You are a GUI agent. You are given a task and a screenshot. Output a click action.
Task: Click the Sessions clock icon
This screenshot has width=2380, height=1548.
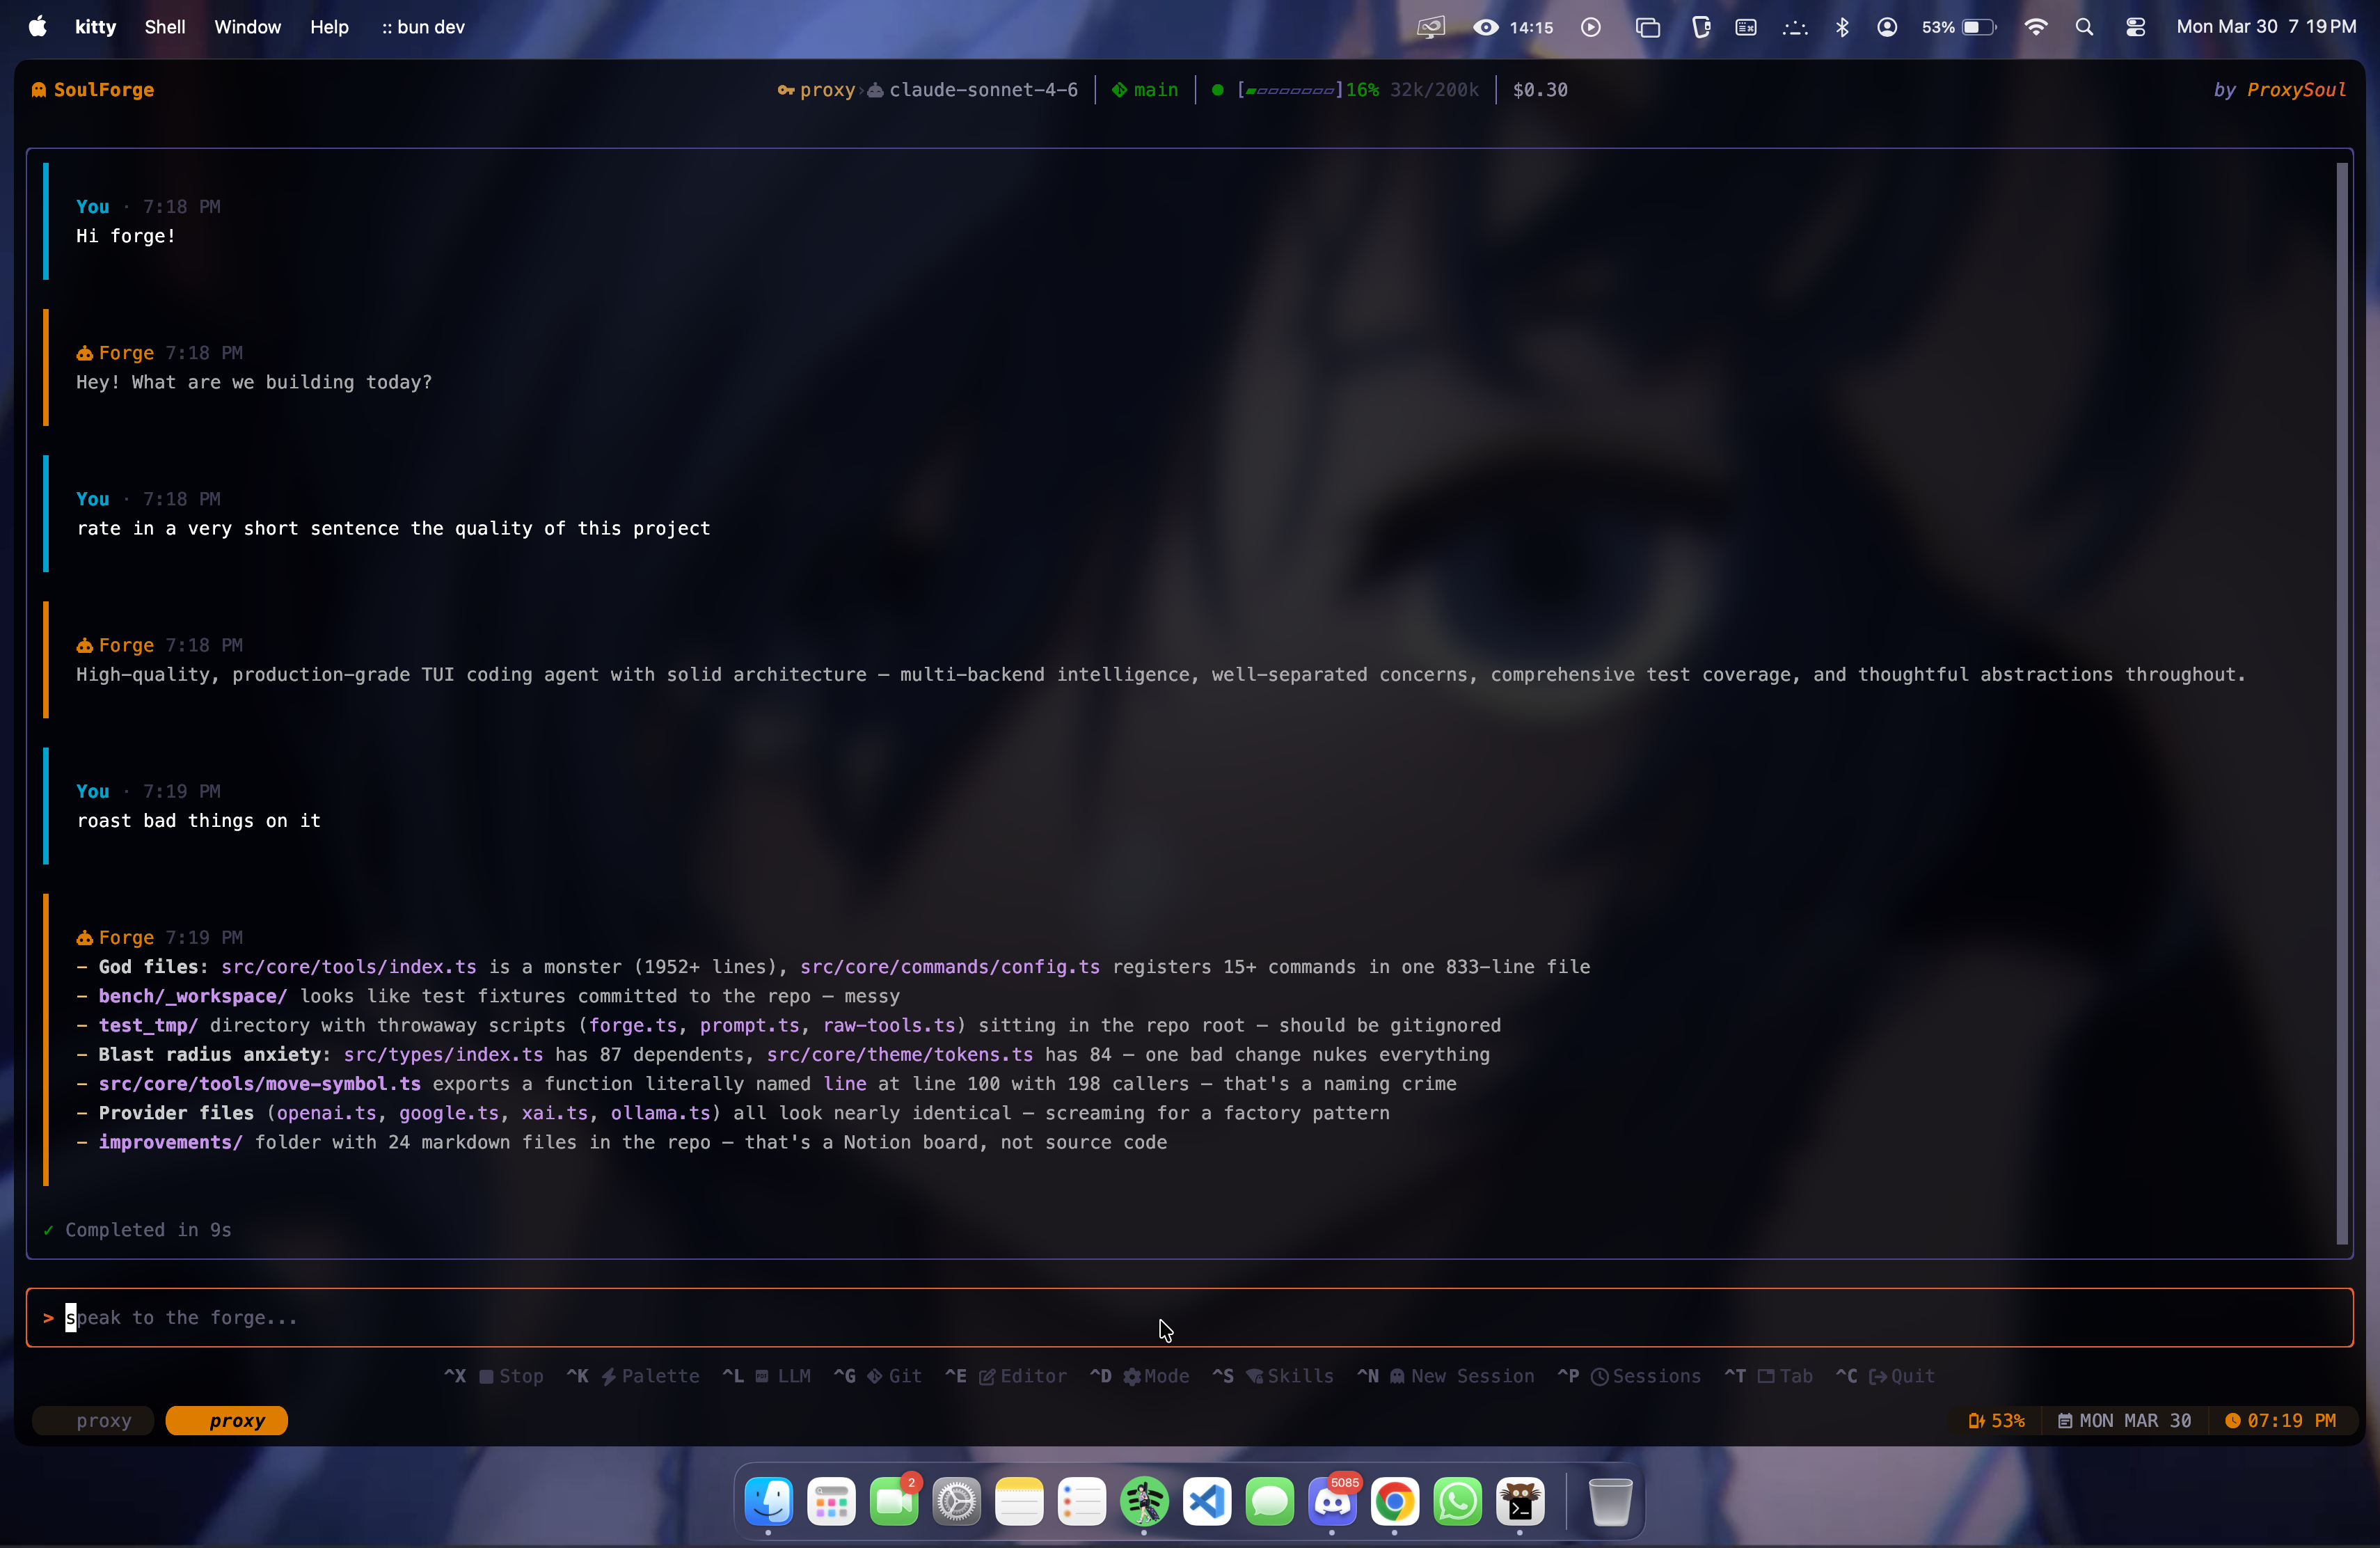pos(1599,1376)
